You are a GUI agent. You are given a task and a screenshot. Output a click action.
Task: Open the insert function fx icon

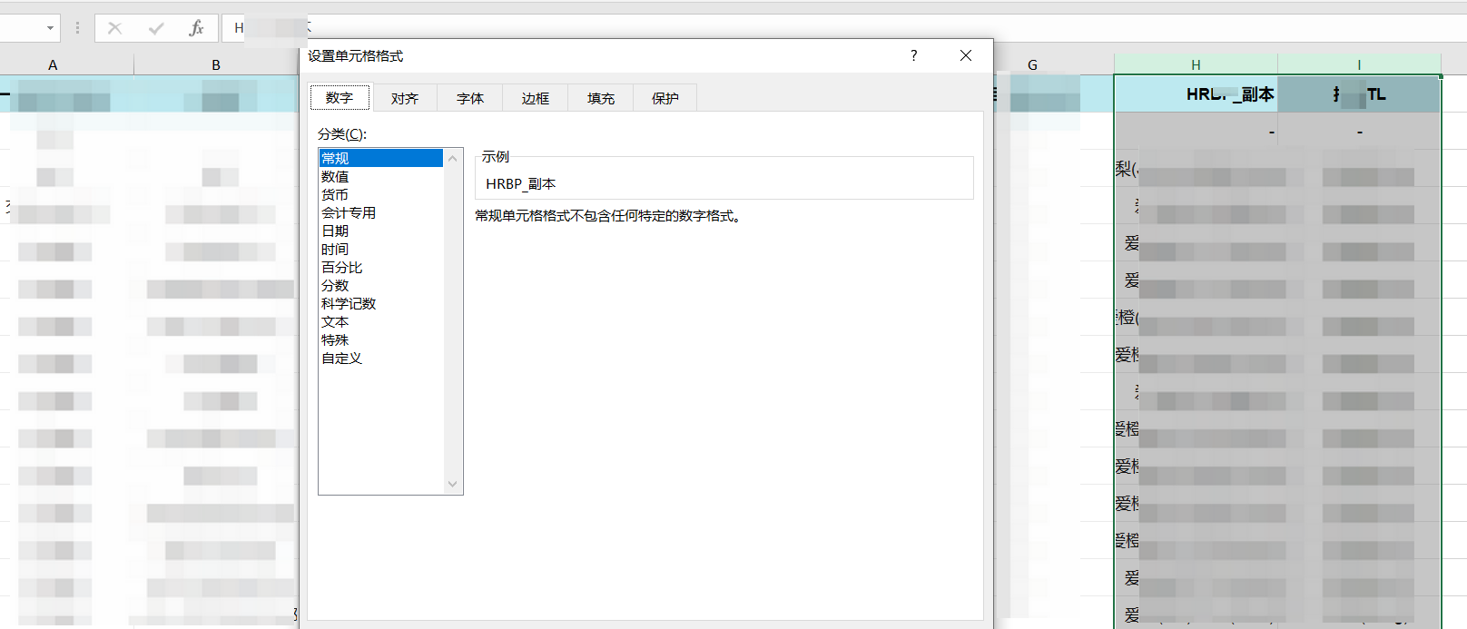tap(196, 28)
